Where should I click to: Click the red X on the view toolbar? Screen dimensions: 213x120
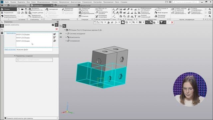click(172, 22)
